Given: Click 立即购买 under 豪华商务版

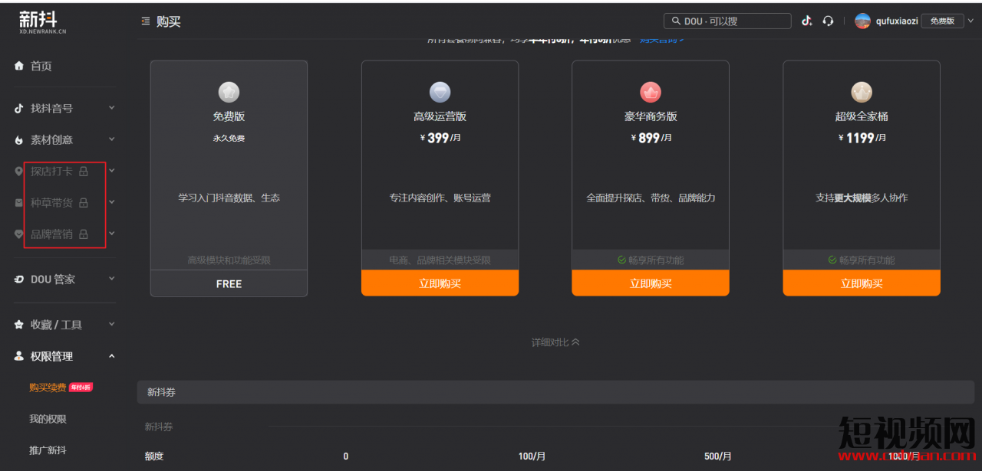Looking at the screenshot, I should (651, 283).
